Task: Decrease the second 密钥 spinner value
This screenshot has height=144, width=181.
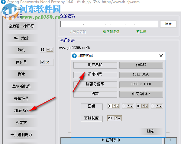Action: click(x=131, y=106)
